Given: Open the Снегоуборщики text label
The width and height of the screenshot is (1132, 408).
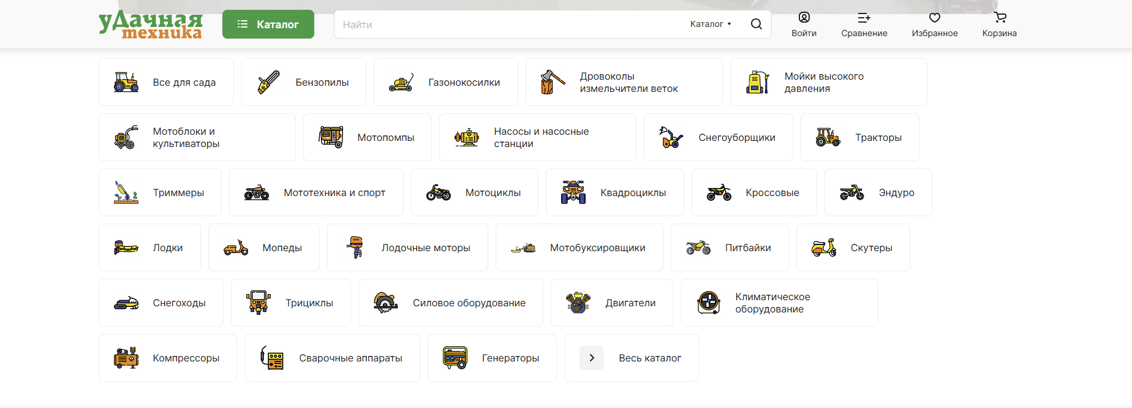Looking at the screenshot, I should coord(737,137).
